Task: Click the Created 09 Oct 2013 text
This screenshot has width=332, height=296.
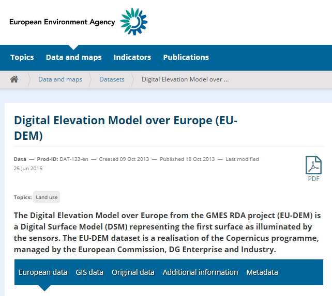Action: click(x=124, y=159)
